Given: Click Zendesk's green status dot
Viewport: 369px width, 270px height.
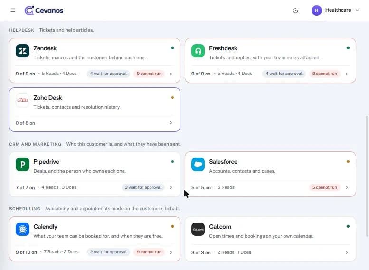Looking at the screenshot, I should pos(172,48).
